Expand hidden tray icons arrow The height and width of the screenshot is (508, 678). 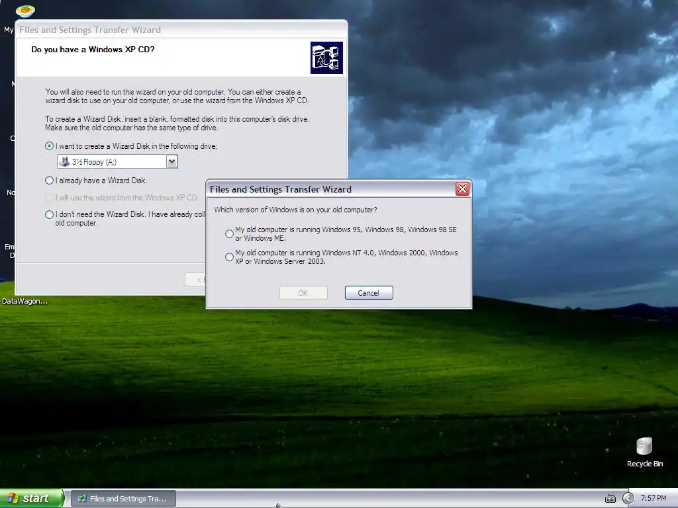click(x=628, y=499)
